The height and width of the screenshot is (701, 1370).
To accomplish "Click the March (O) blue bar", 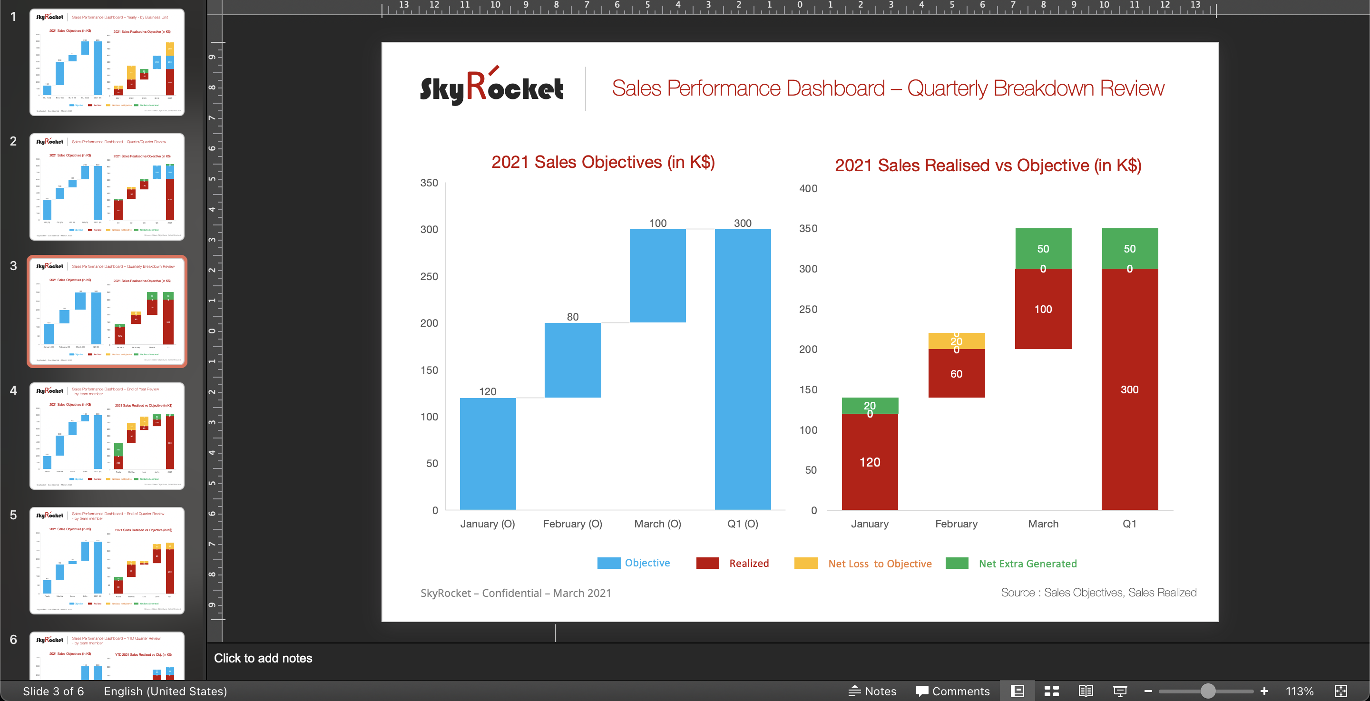I will 658,275.
